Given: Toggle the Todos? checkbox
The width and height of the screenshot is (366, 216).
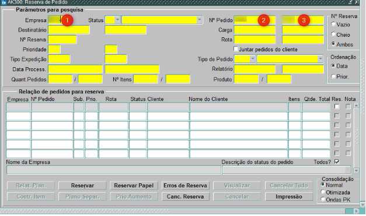Looking at the screenshot, I should click(x=337, y=162).
